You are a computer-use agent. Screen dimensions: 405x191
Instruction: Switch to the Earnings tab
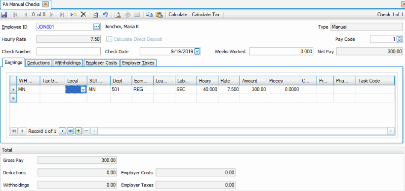(x=13, y=63)
